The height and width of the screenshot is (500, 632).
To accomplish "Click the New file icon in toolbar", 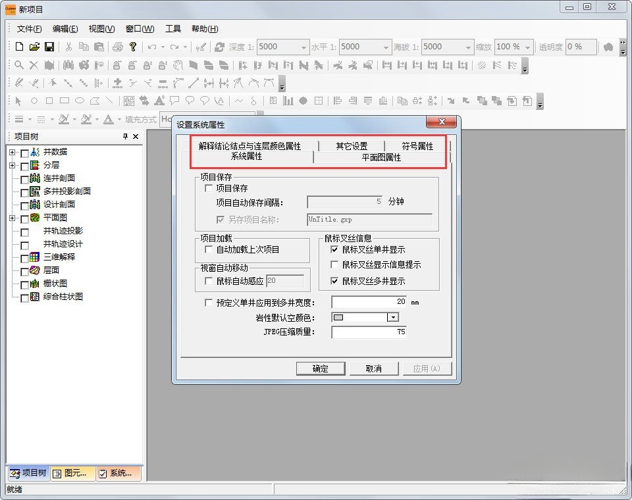I will (x=19, y=47).
